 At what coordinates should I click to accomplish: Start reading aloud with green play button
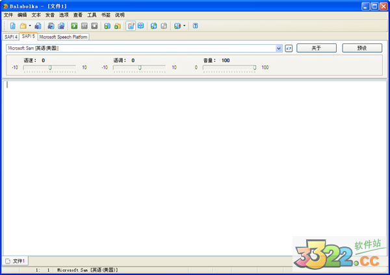click(74, 26)
